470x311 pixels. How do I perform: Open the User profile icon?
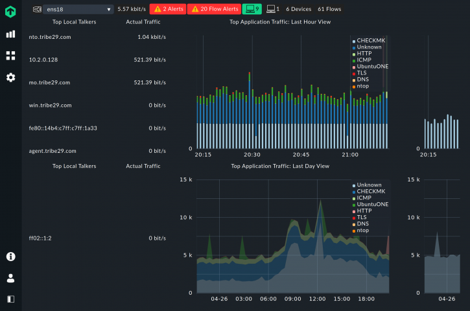pyautogui.click(x=10, y=278)
